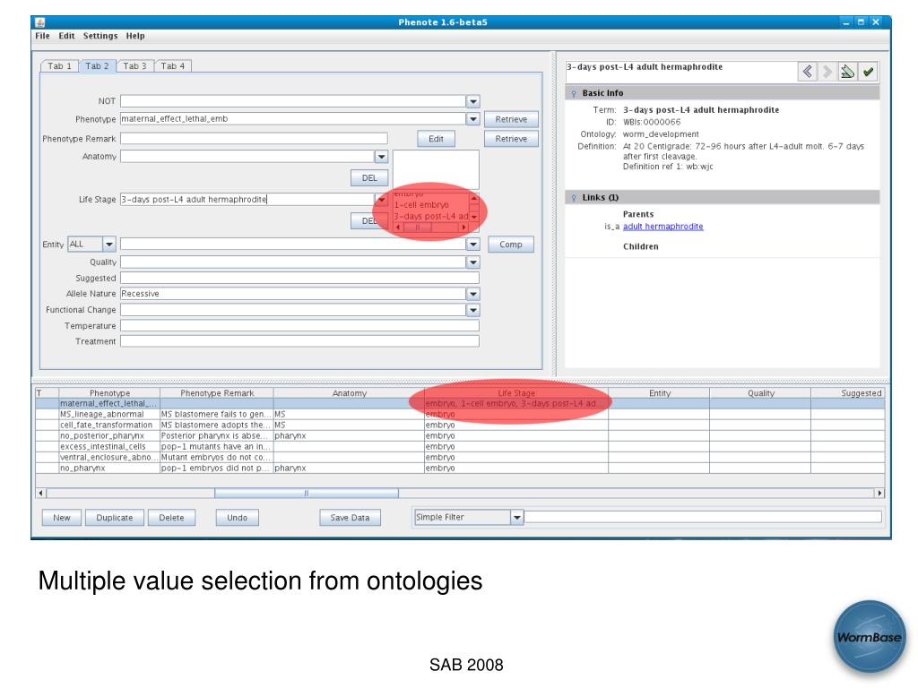The height and width of the screenshot is (688, 918).
Task: Click the Entity column header
Action: [659, 393]
